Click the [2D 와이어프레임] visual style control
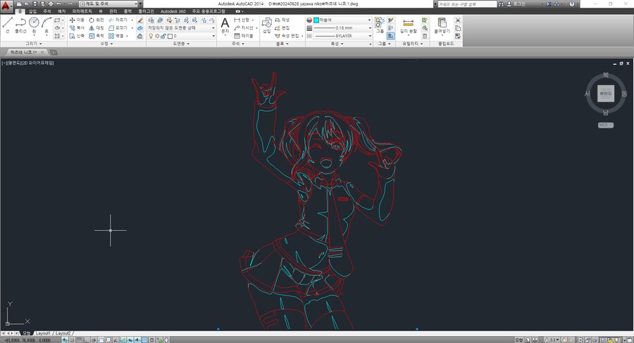The width and height of the screenshot is (634, 343). (37, 63)
